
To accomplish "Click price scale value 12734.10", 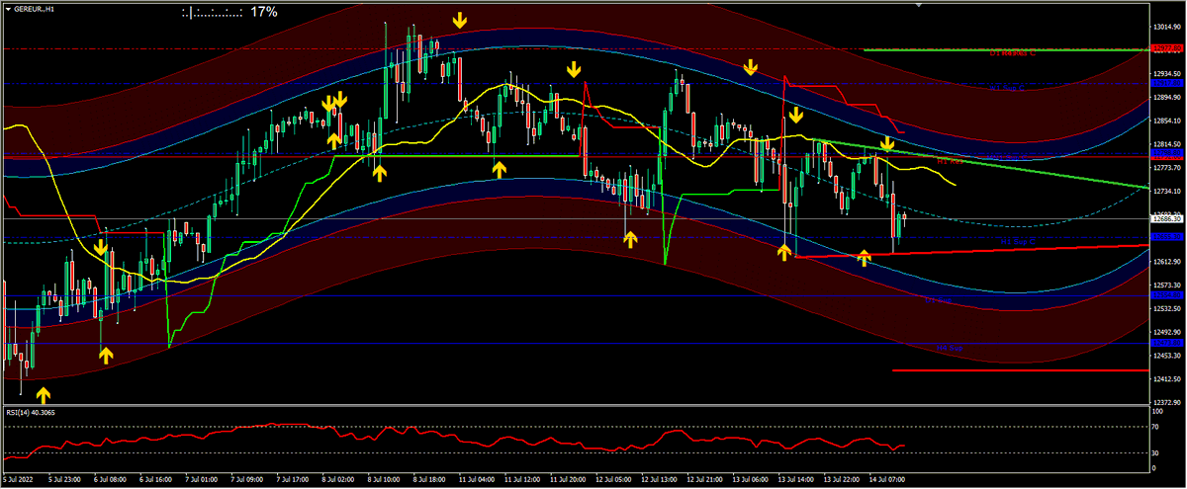I will pos(1167,191).
